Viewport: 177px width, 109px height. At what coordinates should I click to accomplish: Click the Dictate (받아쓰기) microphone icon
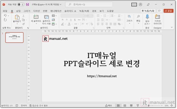147,17
